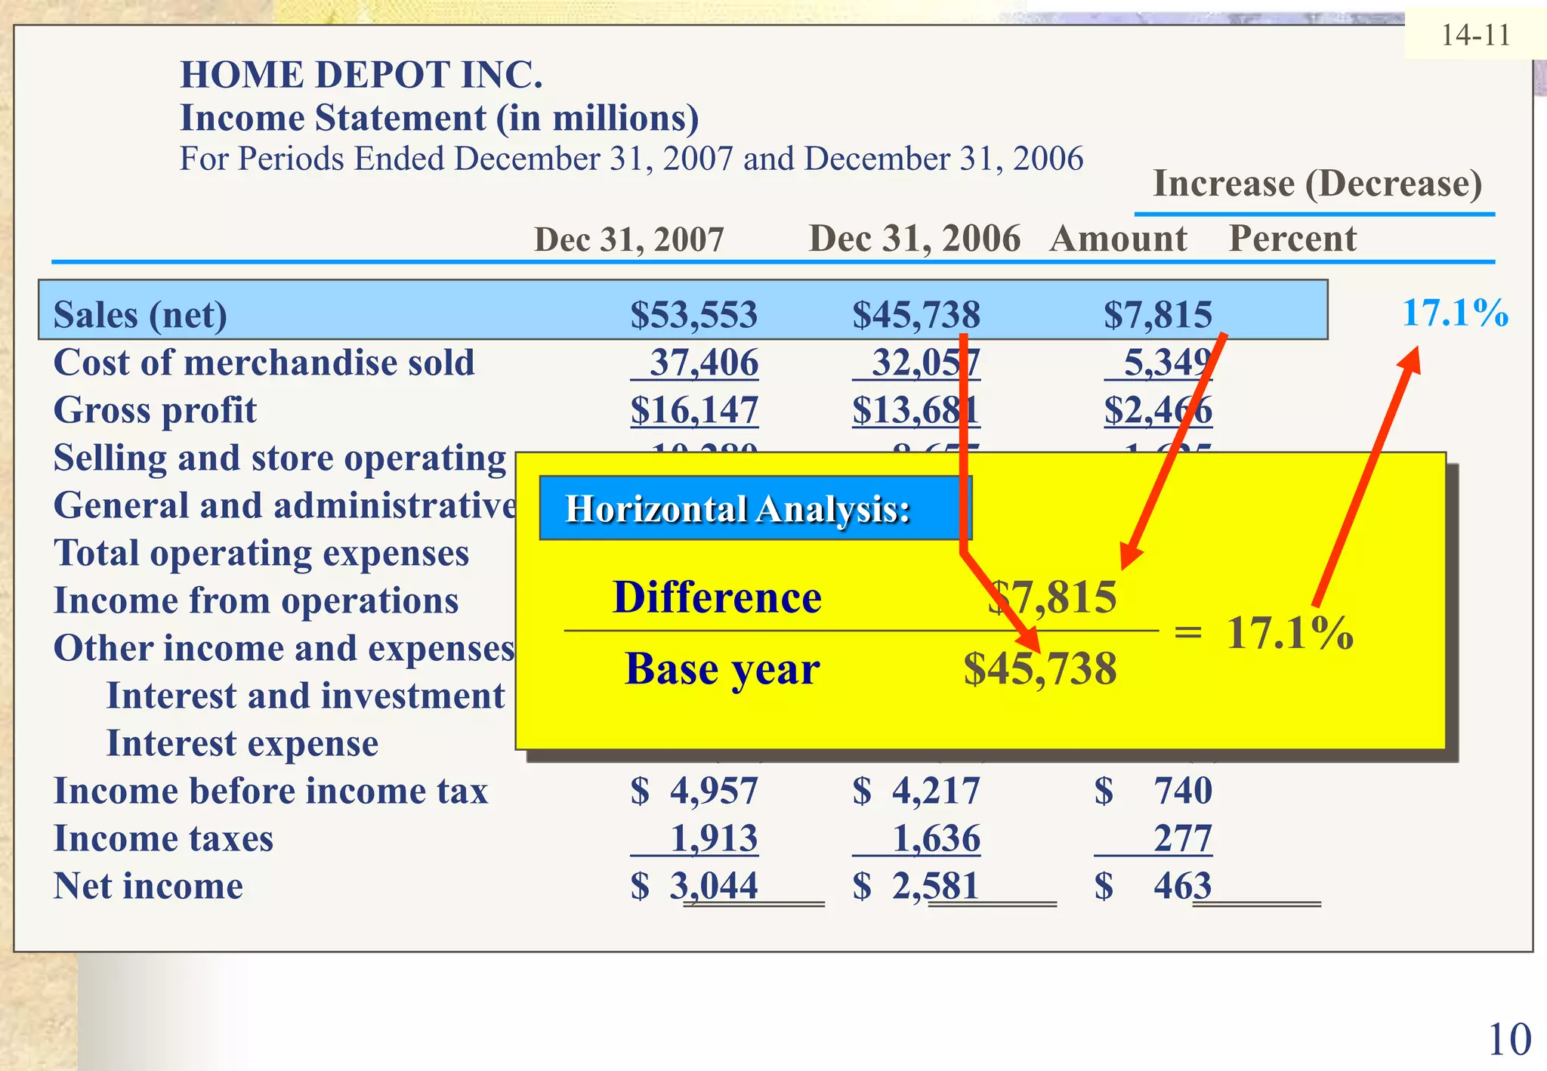Click the net income value $ 3,044
1547x1071 pixels.
tap(694, 886)
